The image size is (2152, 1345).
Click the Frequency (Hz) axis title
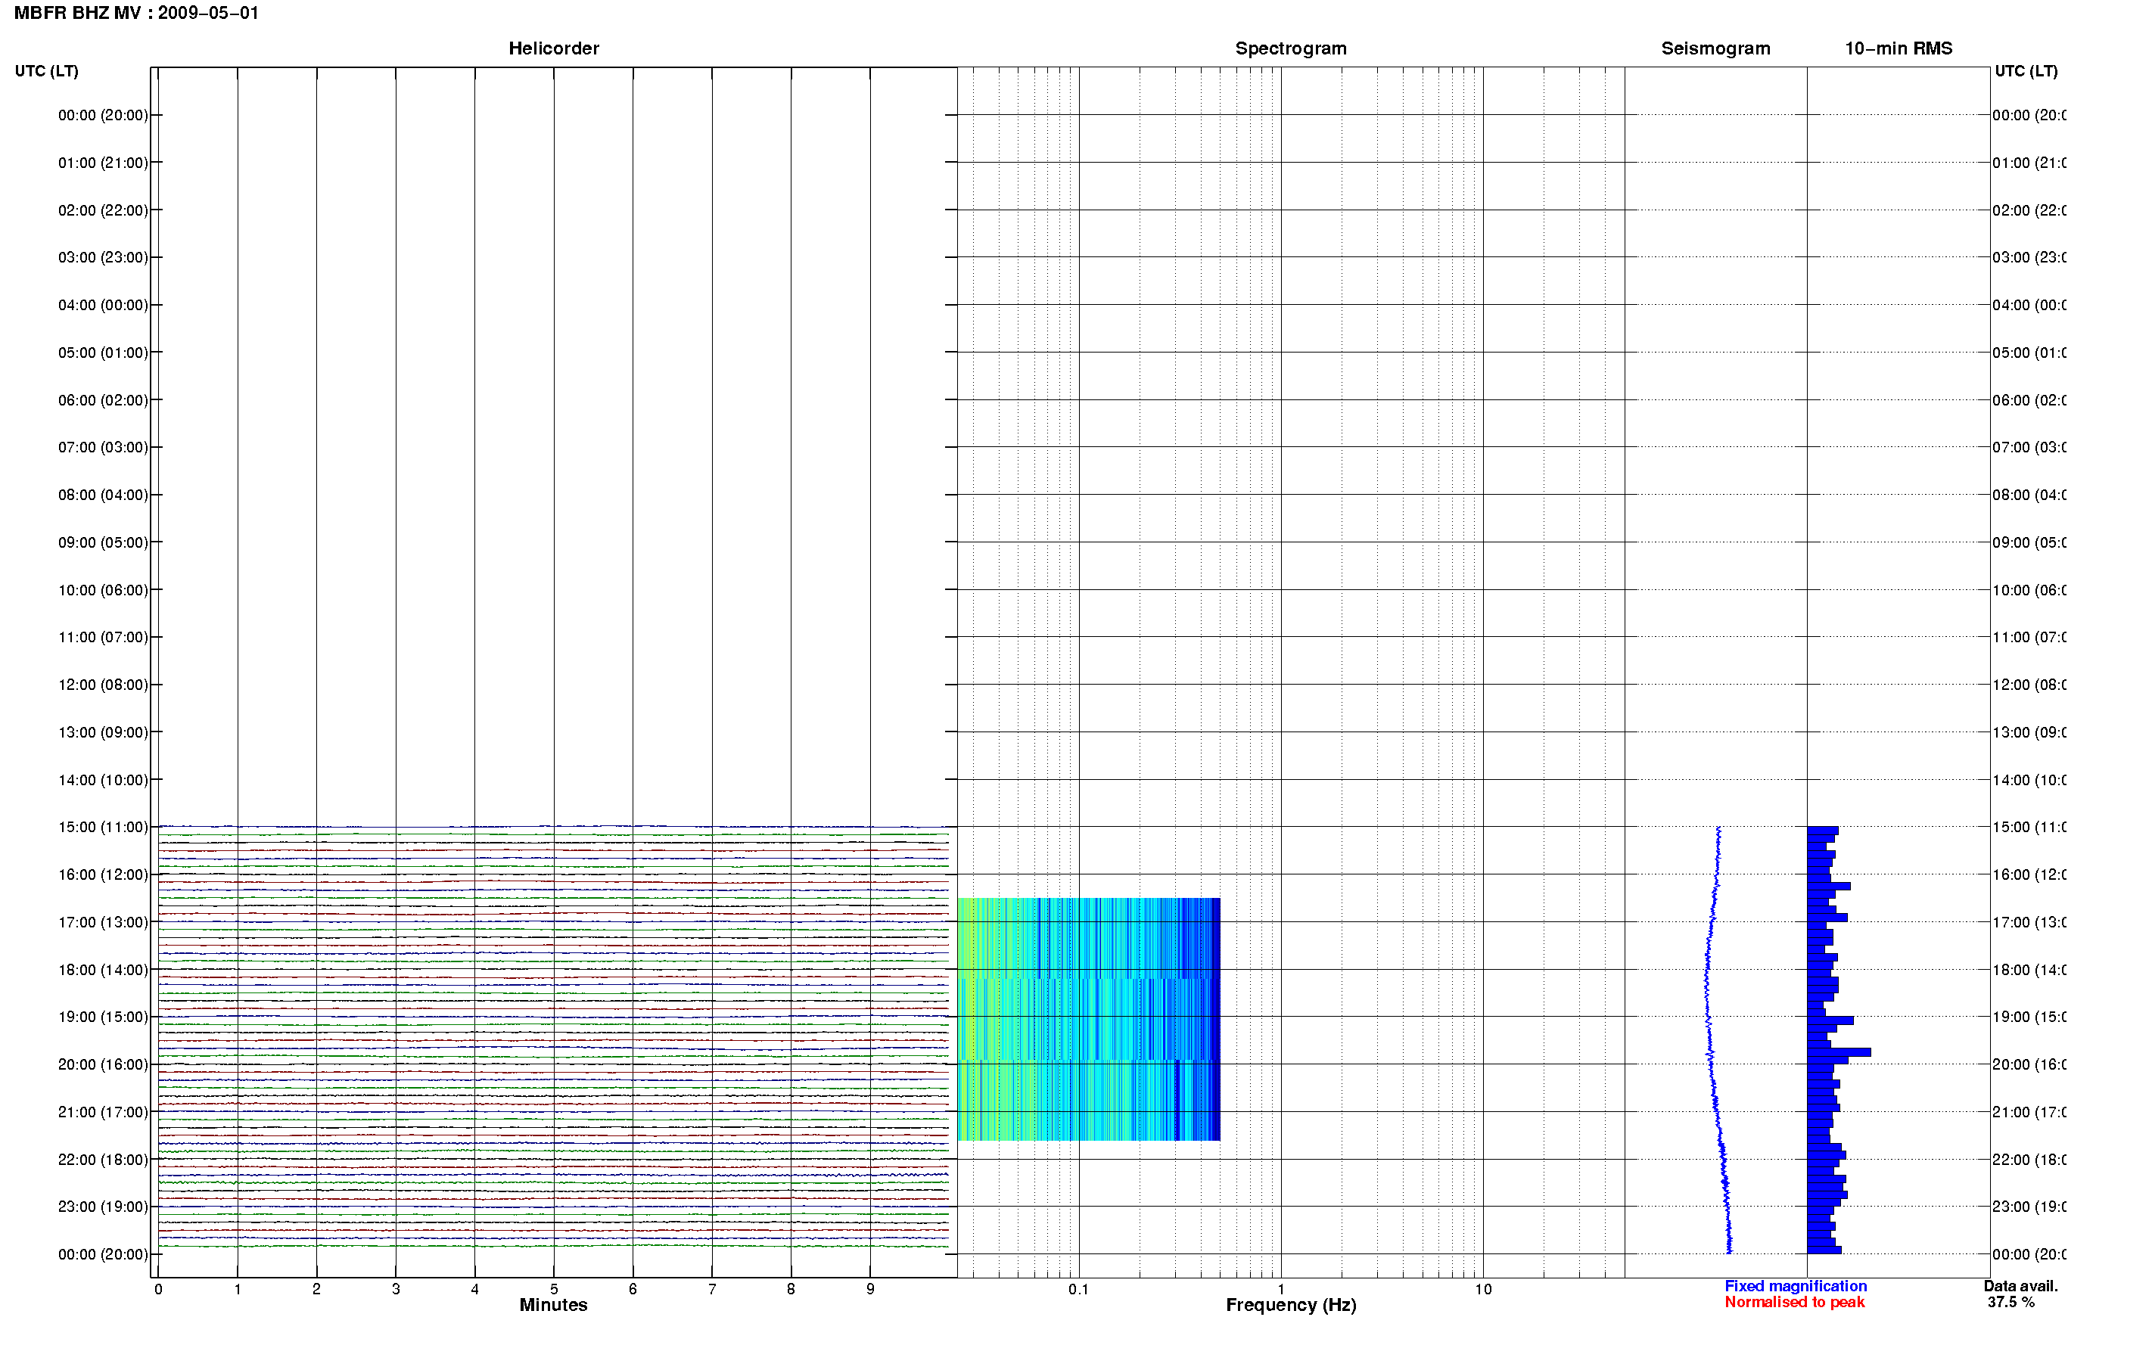point(1291,1305)
